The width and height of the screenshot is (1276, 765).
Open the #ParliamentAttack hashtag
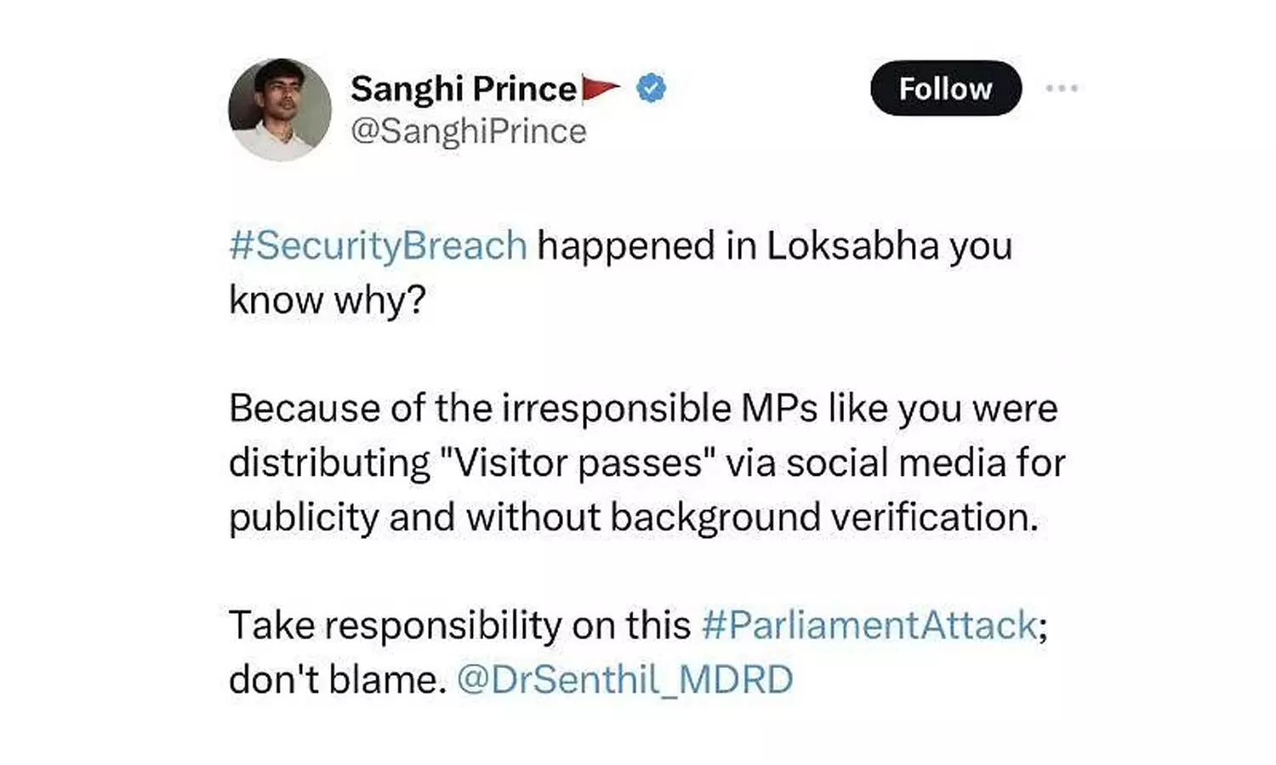coord(869,626)
